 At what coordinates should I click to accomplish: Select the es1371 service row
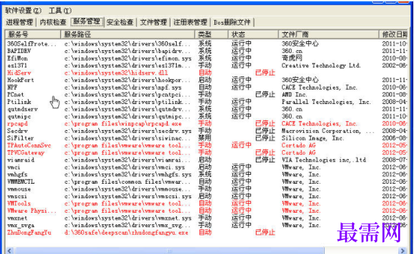[x=207, y=65]
